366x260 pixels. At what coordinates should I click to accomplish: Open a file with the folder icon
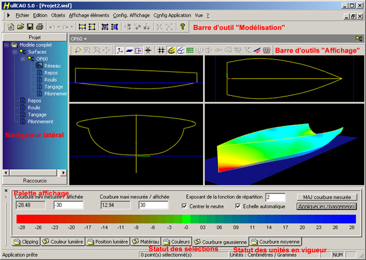[21, 27]
